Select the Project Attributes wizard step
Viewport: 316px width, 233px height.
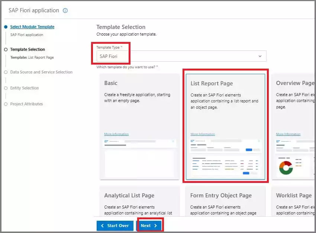[x=26, y=104]
